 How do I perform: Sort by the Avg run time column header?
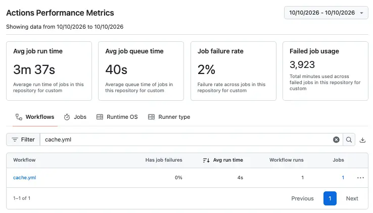click(223, 160)
